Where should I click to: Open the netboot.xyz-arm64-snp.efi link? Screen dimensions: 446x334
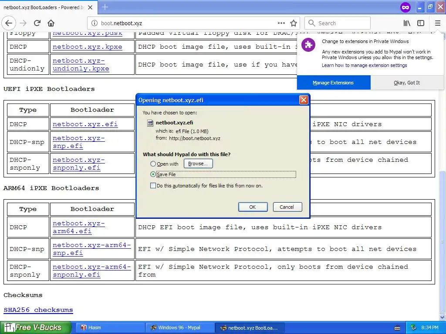click(x=92, y=249)
